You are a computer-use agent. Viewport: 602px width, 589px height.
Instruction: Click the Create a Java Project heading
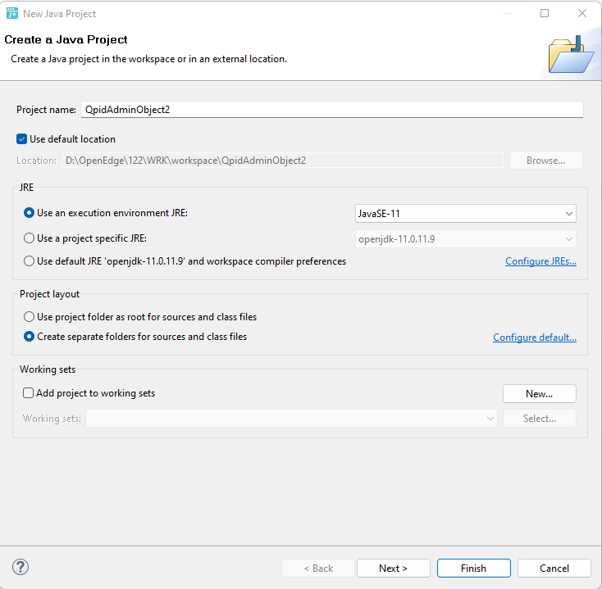point(66,39)
